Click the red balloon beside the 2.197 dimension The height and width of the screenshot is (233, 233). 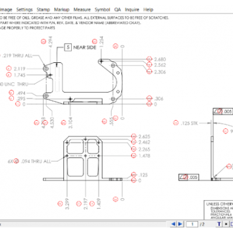(79, 203)
